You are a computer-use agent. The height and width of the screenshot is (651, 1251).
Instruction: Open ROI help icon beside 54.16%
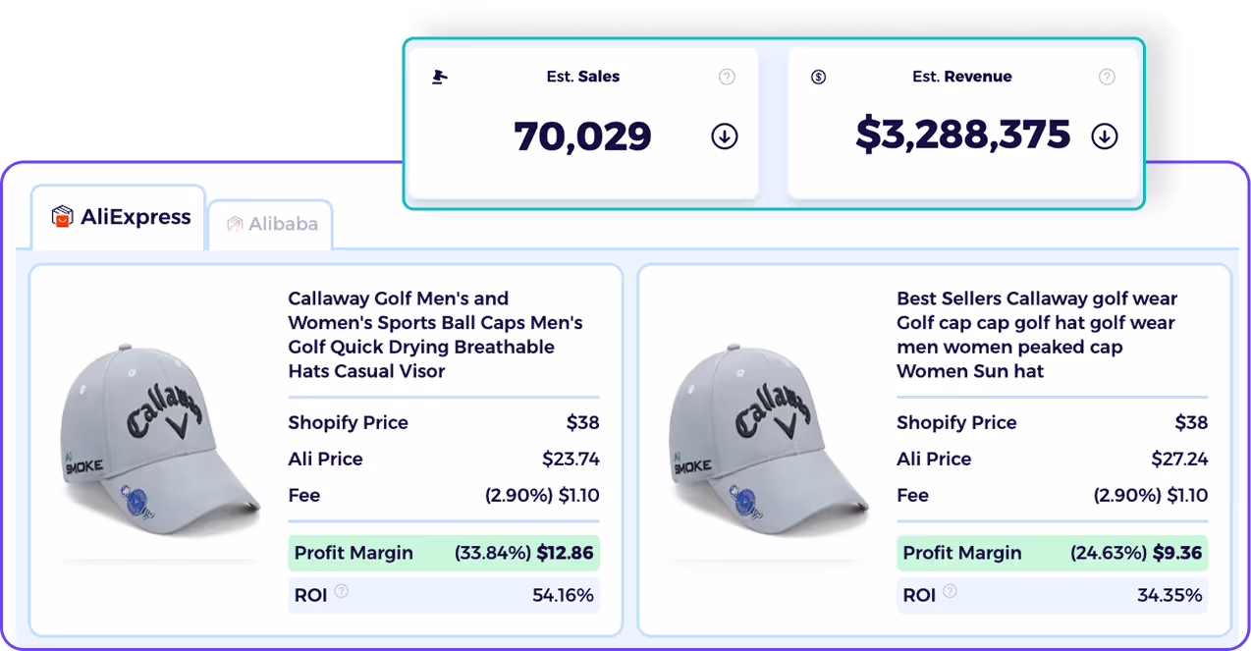pos(341,591)
